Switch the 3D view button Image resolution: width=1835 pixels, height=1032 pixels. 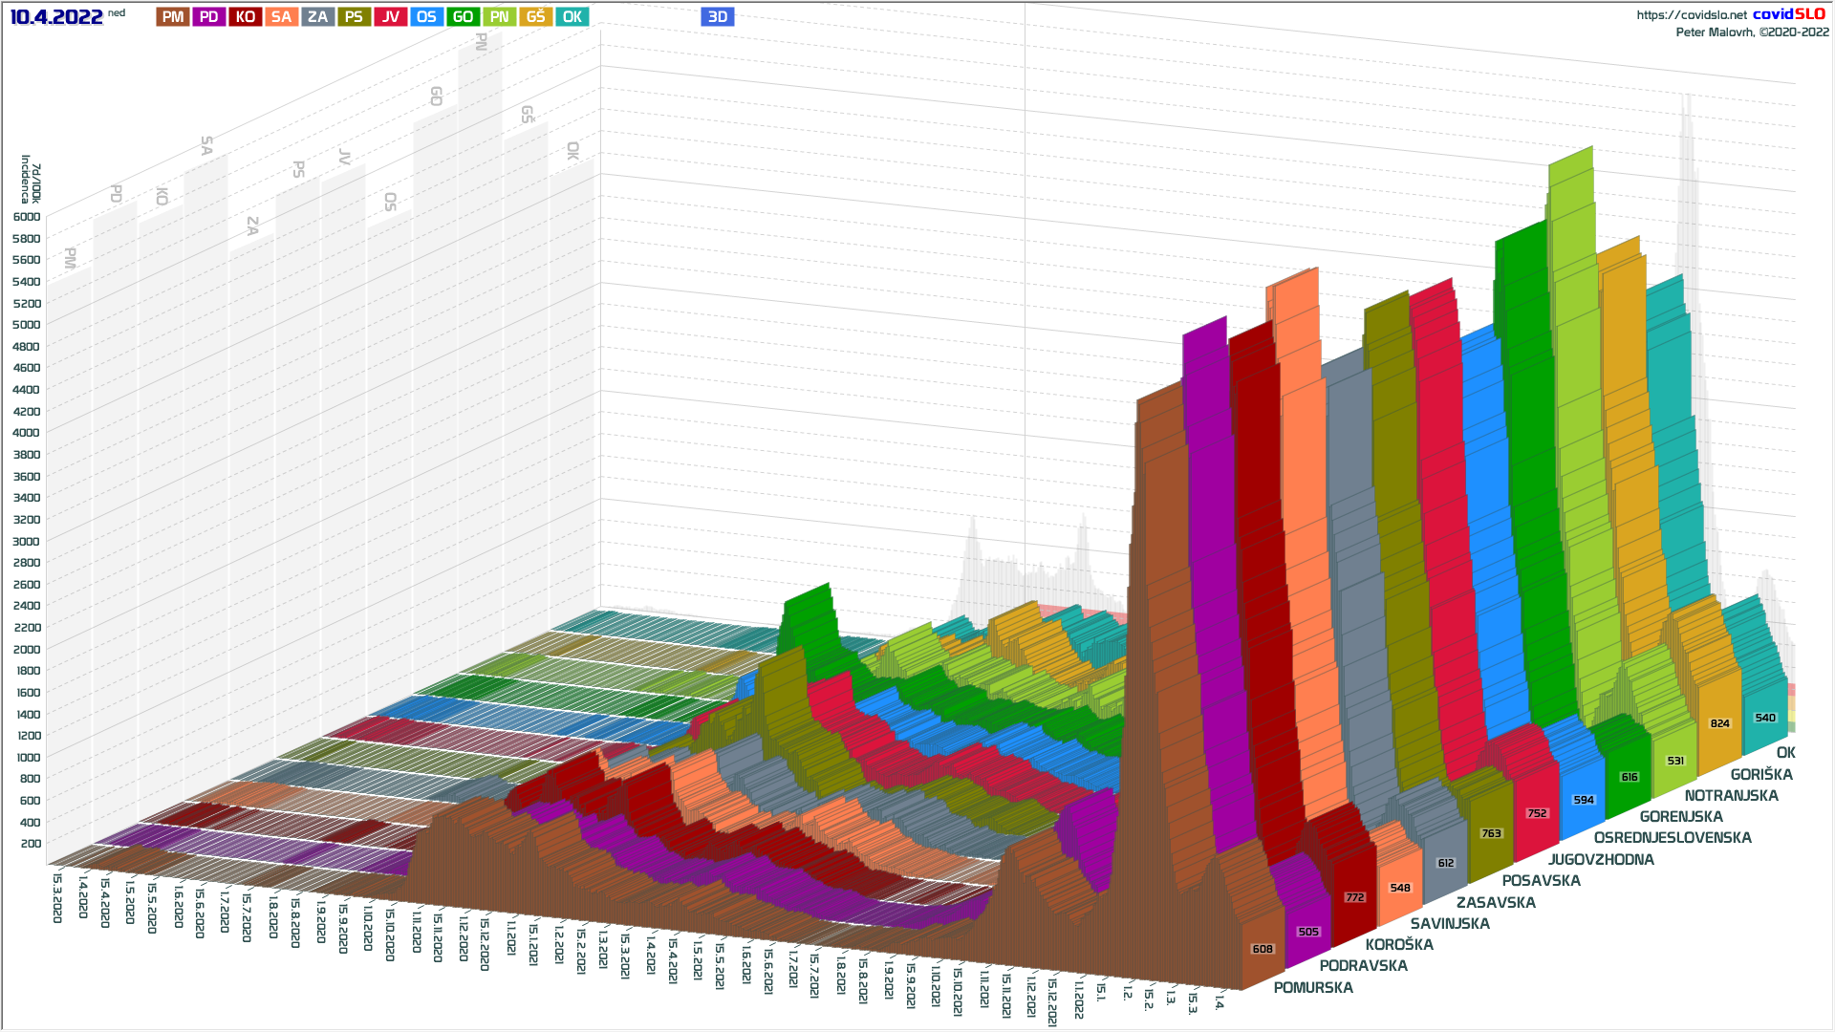pos(717,17)
